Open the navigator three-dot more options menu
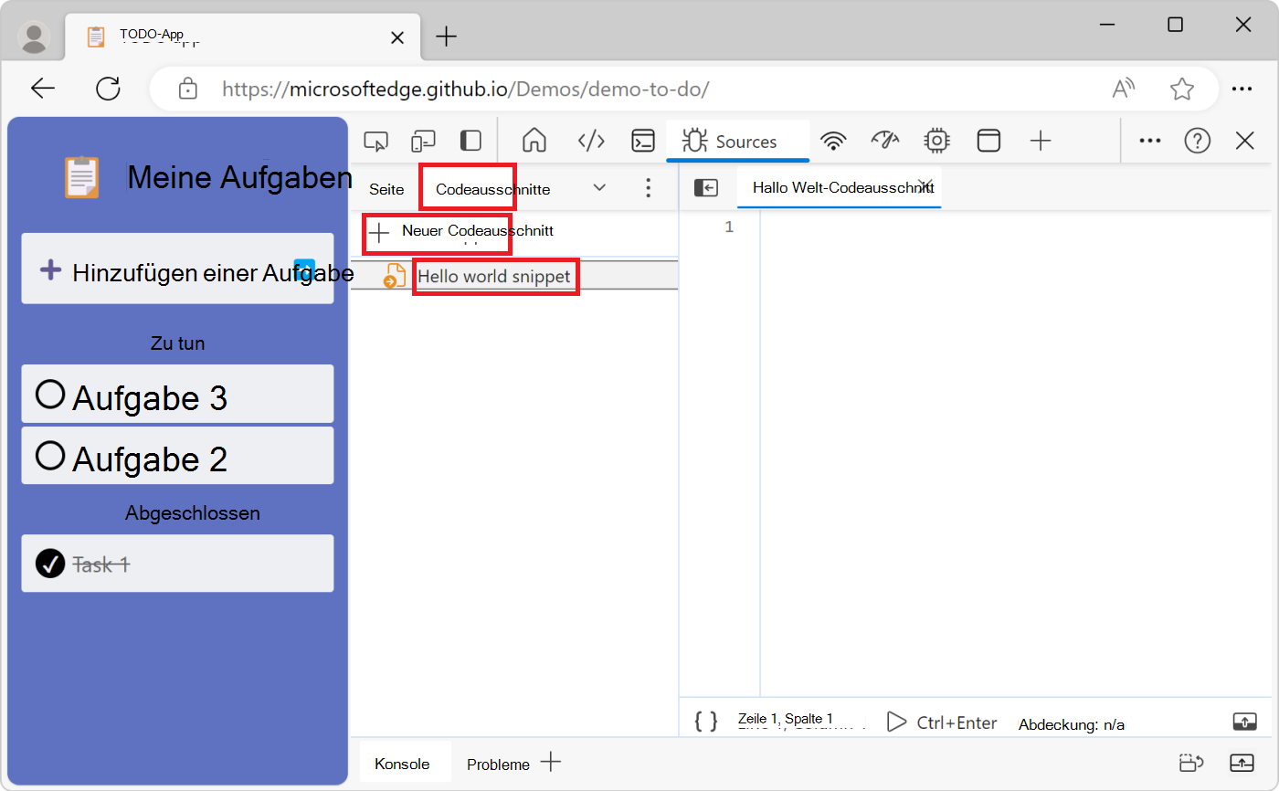The image size is (1279, 791). pos(648,188)
